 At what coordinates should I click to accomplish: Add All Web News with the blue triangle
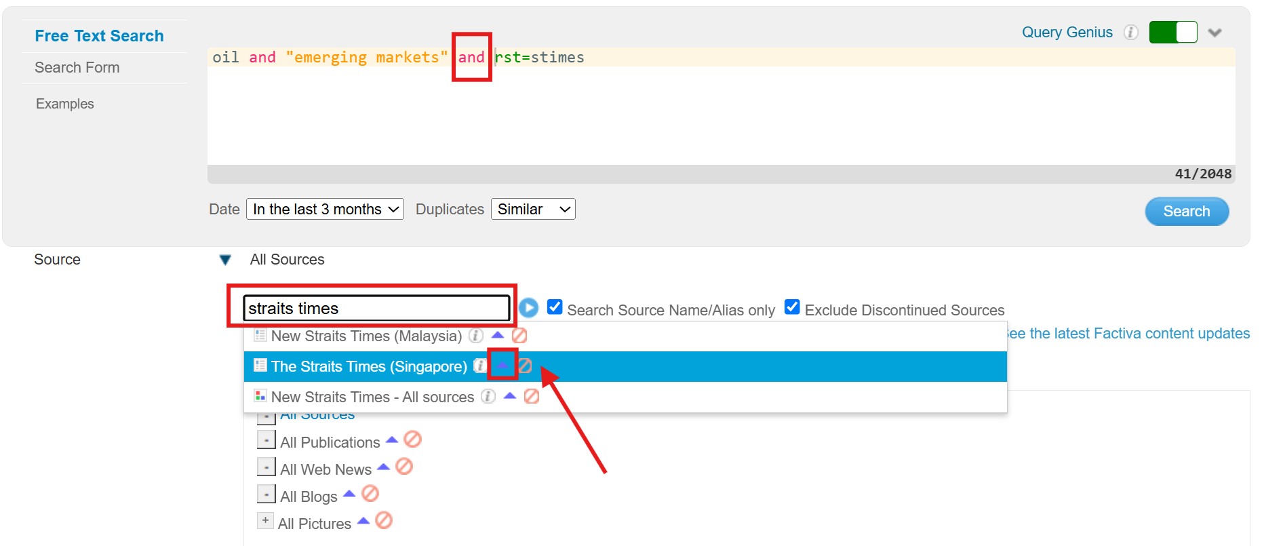point(384,467)
